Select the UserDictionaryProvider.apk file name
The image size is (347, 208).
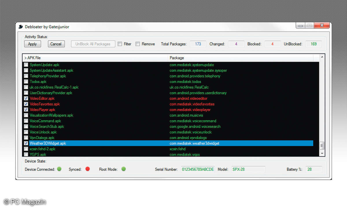pos(51,93)
